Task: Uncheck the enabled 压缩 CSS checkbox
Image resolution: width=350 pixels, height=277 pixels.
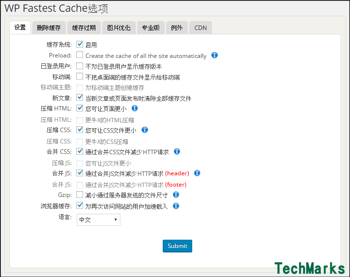Action: click(x=80, y=130)
